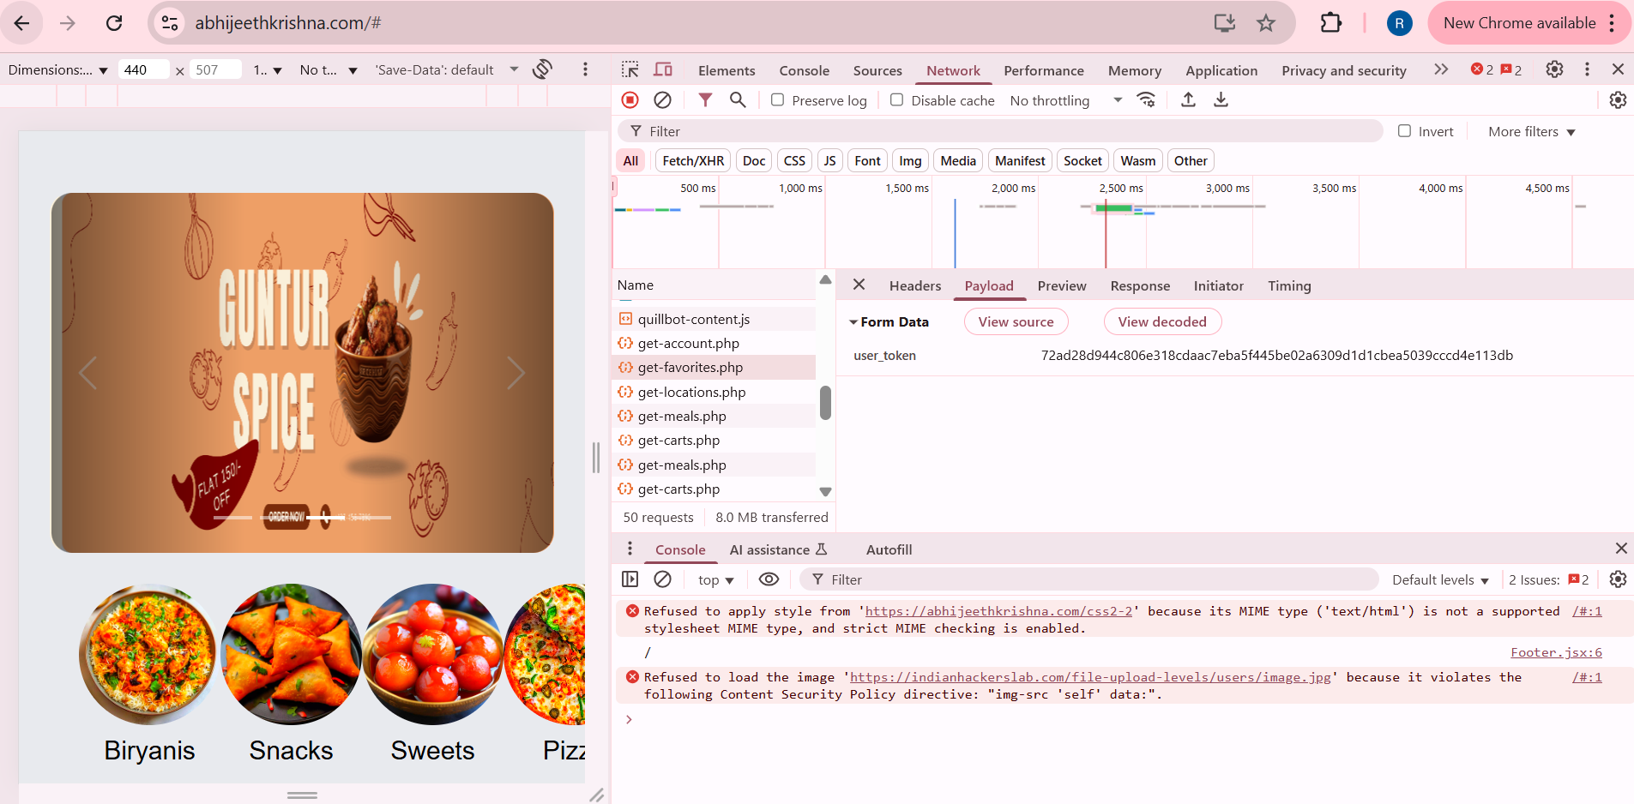Check the Disable cache option

[x=897, y=100]
